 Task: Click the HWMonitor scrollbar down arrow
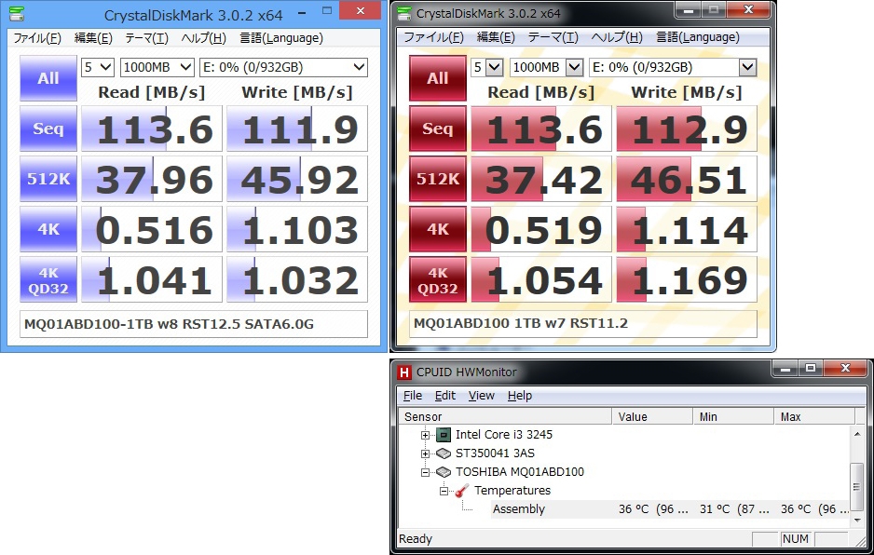857,520
